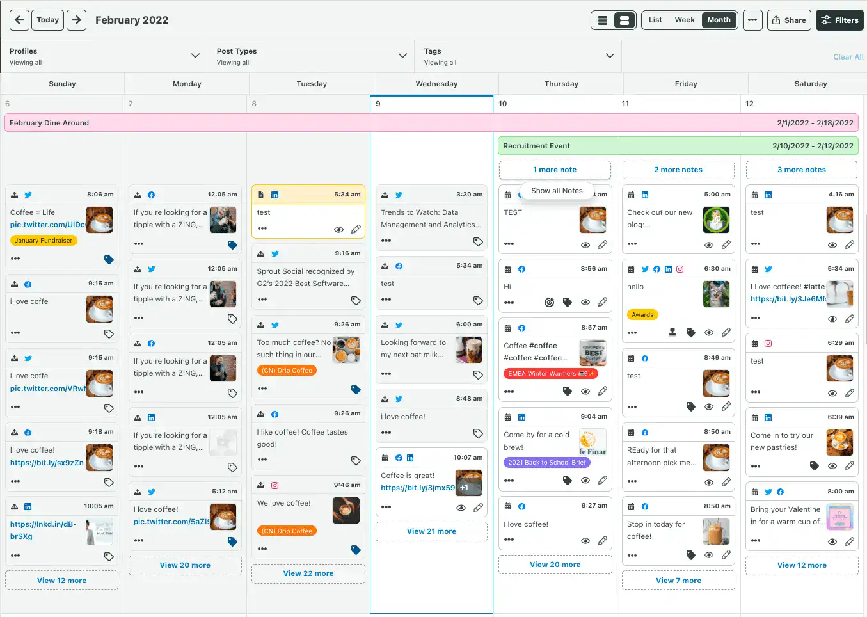This screenshot has height=617, width=867.
Task: Navigate to previous month with left arrow
Action: (19, 20)
